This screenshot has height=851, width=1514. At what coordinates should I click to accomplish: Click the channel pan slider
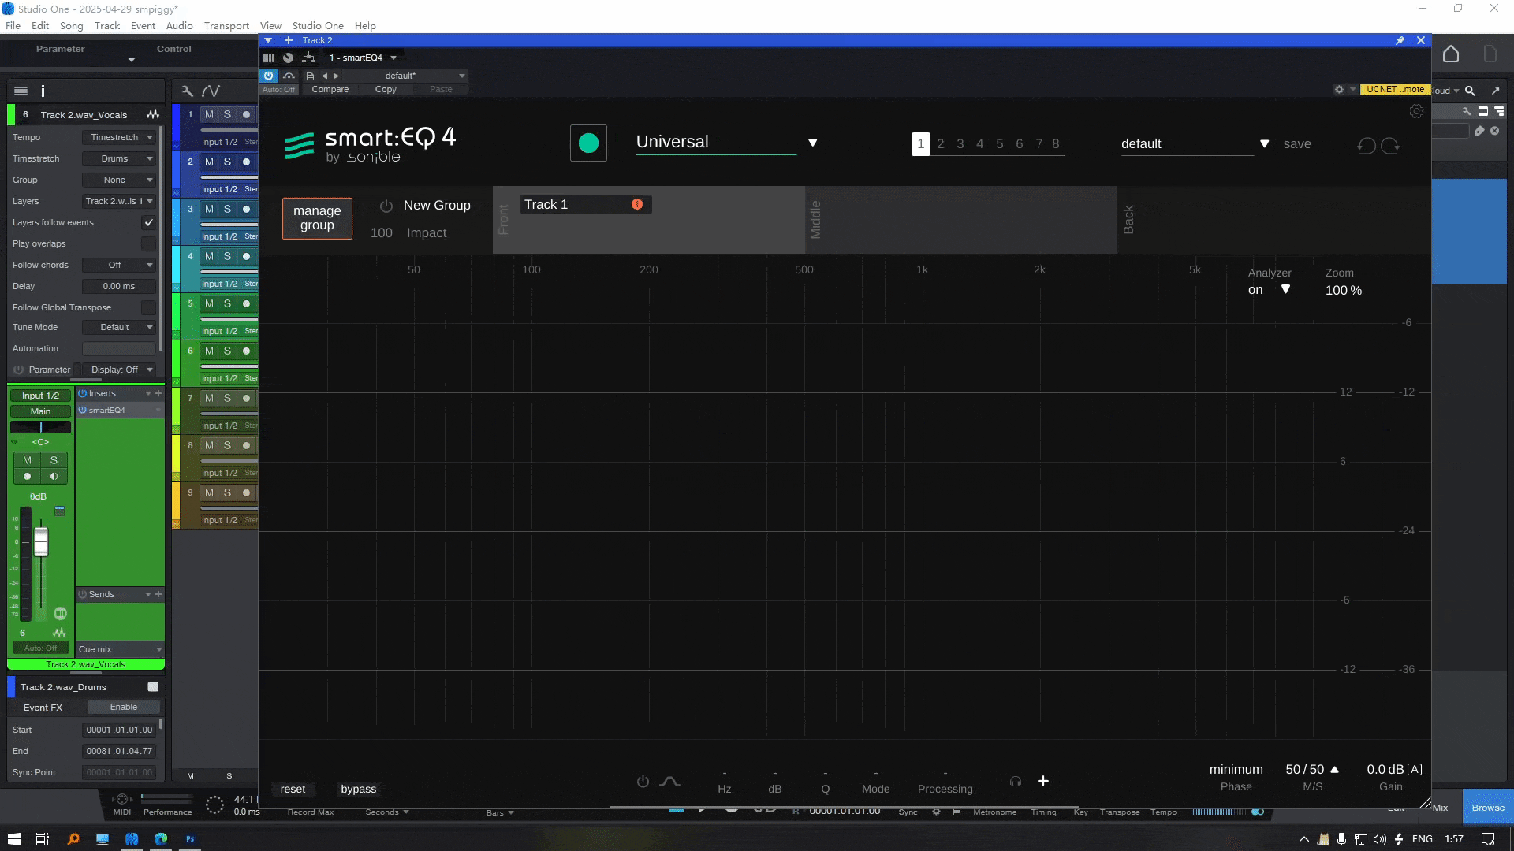pyautogui.click(x=40, y=426)
